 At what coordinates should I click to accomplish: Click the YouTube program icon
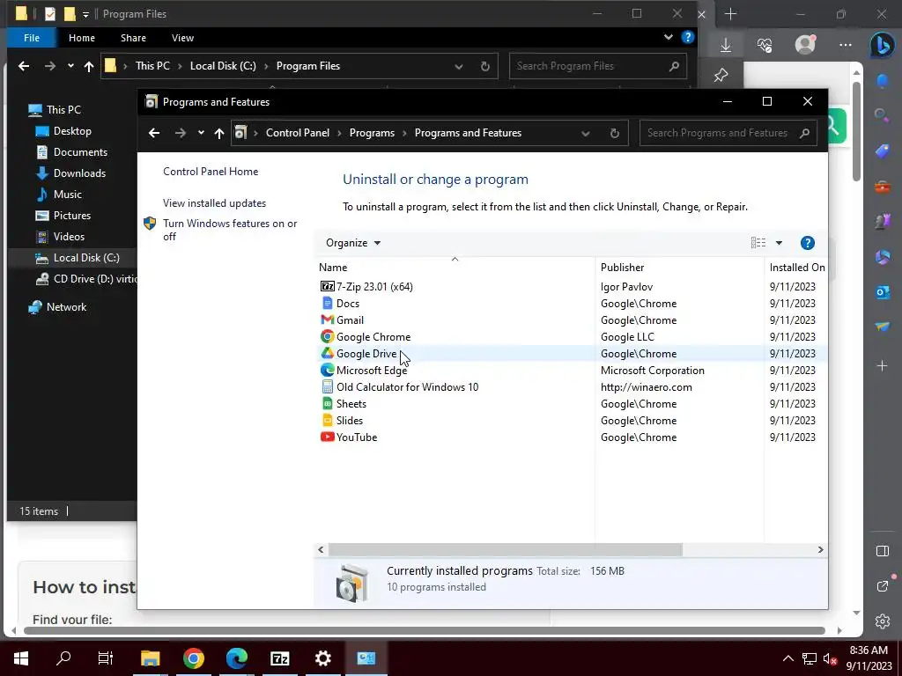(328, 437)
